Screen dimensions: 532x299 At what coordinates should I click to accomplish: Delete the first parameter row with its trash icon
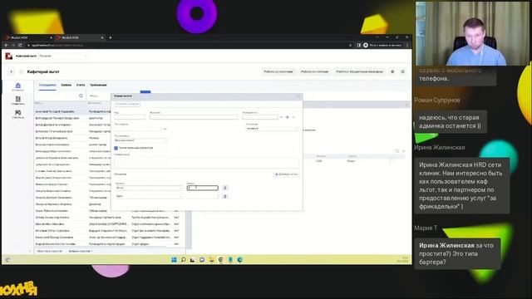225,188
